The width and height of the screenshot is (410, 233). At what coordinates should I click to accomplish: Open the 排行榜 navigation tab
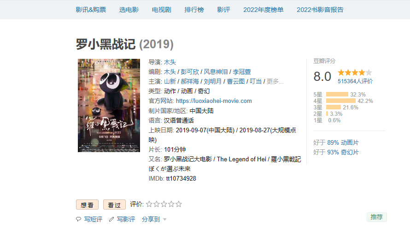coord(194,10)
